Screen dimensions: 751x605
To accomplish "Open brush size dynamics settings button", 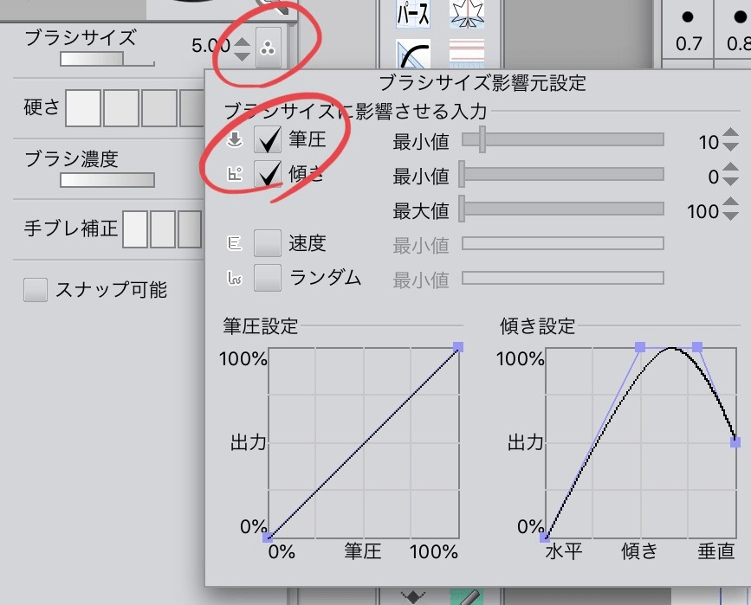I will (x=268, y=48).
